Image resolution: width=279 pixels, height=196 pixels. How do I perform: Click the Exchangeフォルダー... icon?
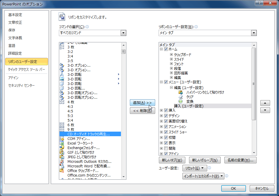[62, 148]
